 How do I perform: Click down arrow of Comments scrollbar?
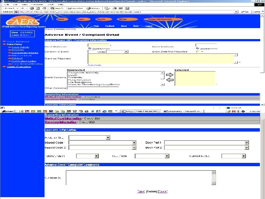point(213,183)
